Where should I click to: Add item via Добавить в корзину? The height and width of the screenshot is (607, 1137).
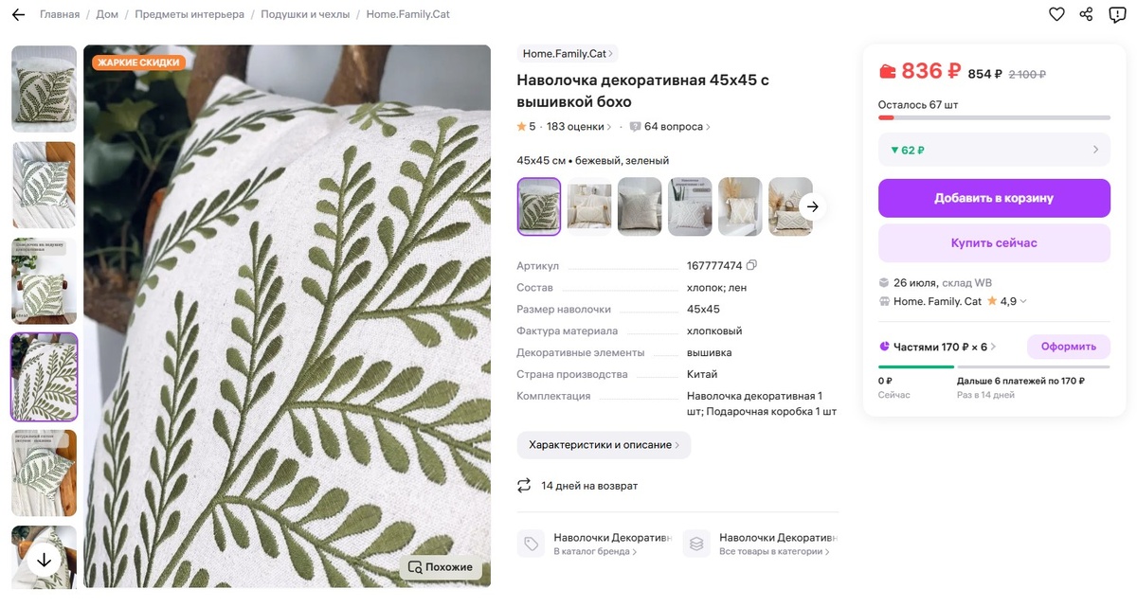[x=994, y=198]
